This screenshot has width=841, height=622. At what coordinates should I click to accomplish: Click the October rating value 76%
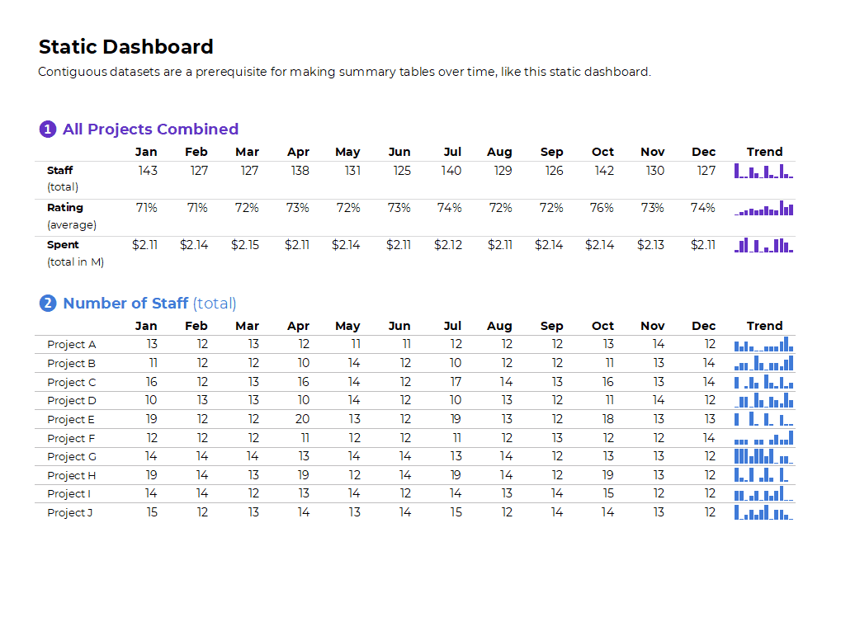point(602,208)
